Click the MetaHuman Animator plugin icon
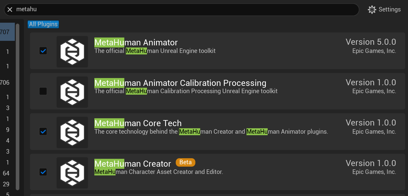The image size is (408, 196). point(72,52)
